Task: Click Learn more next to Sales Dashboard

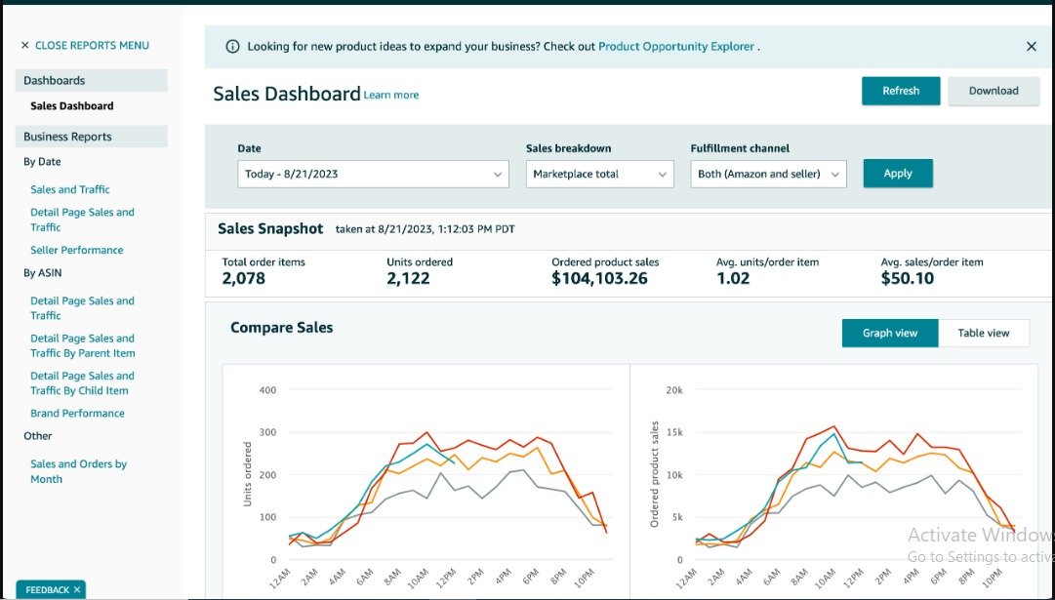Action: [x=391, y=95]
